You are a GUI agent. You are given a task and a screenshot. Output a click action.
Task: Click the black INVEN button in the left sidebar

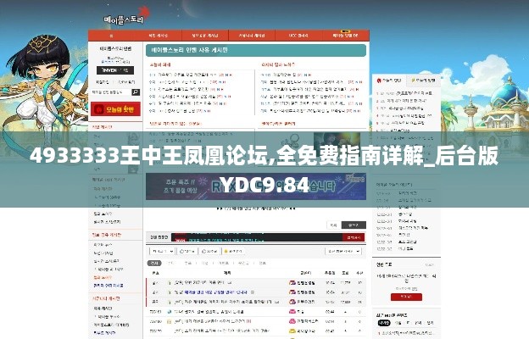click(115, 70)
